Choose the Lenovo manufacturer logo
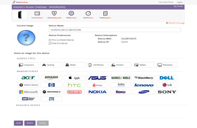197x128 pixels. (144, 85)
